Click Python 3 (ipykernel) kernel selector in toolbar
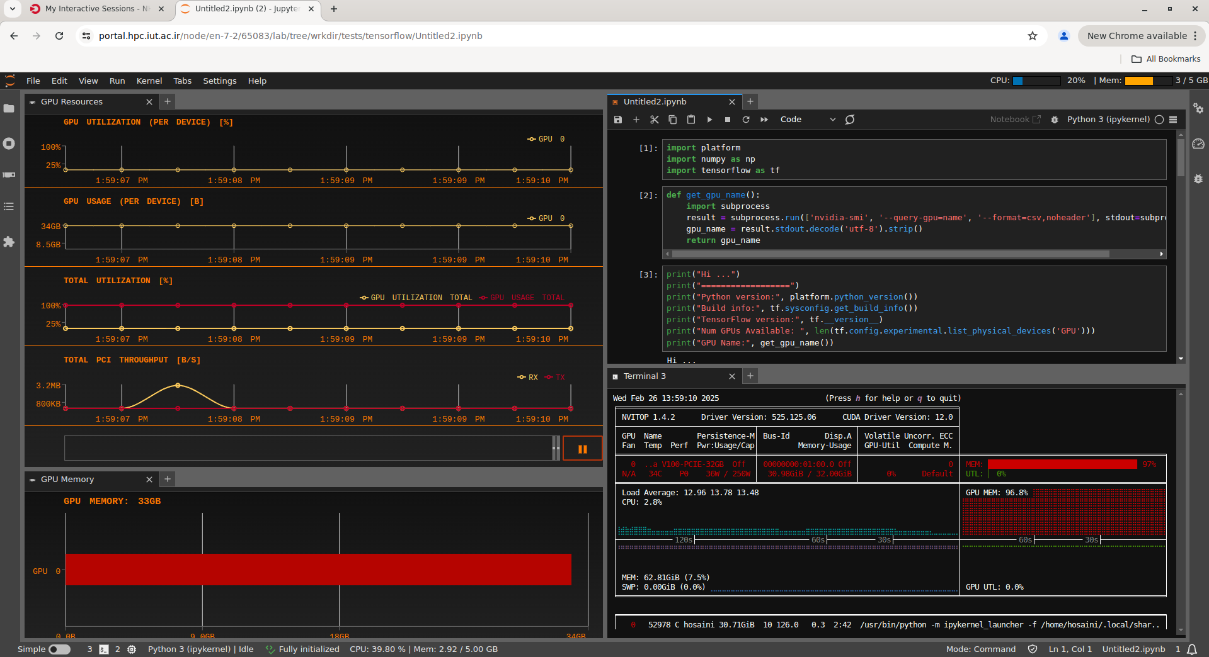This screenshot has width=1209, height=657. (1108, 120)
